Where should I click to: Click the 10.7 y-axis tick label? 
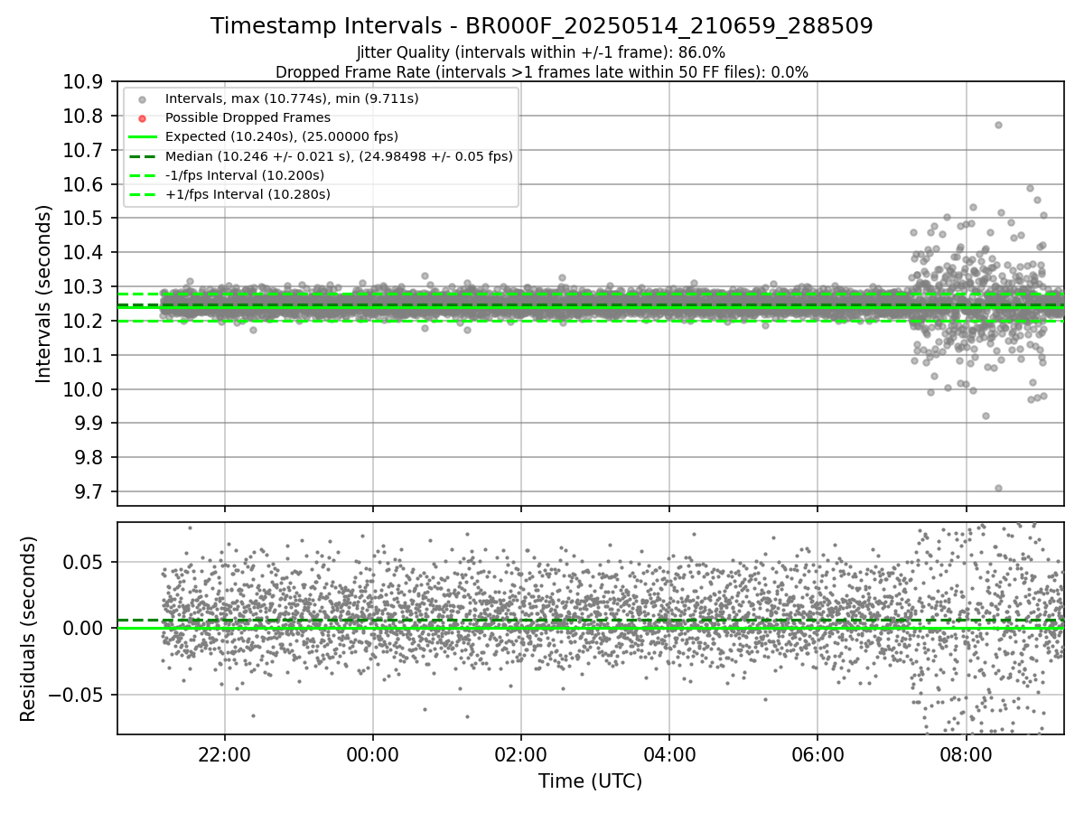(x=82, y=151)
